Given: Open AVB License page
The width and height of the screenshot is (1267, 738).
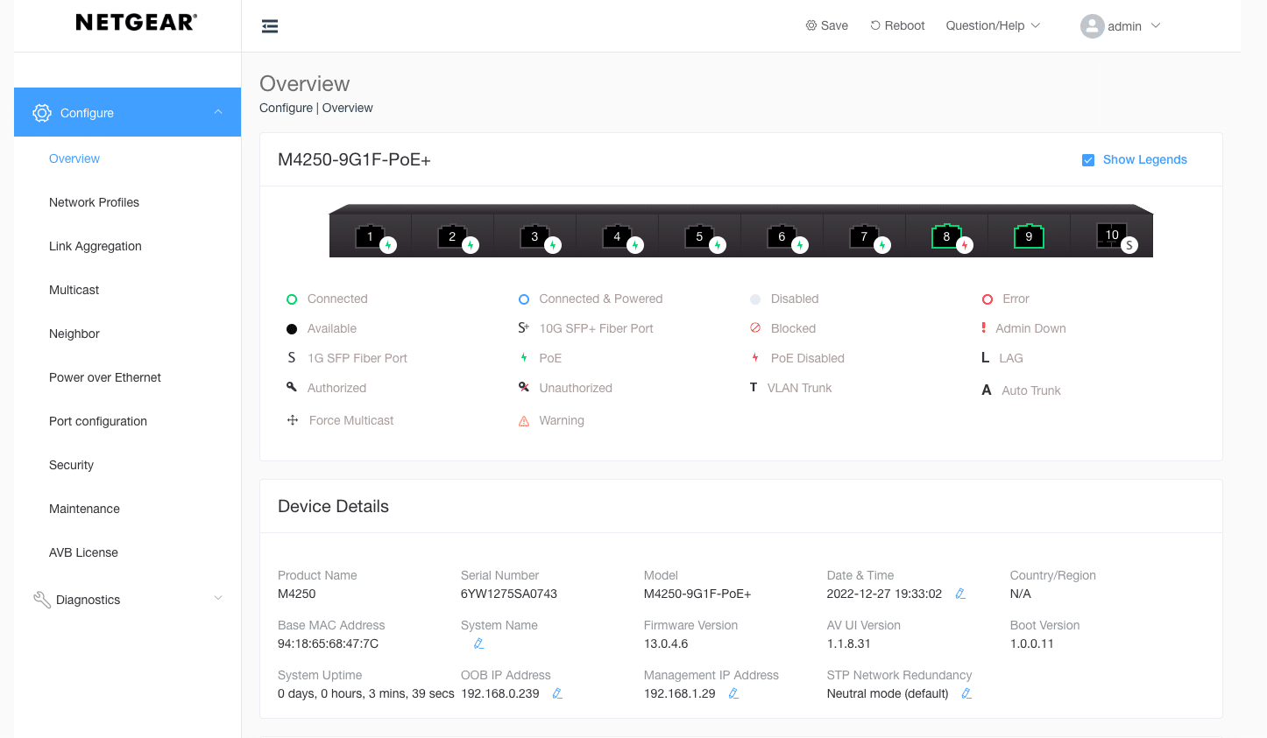Looking at the screenshot, I should point(83,552).
